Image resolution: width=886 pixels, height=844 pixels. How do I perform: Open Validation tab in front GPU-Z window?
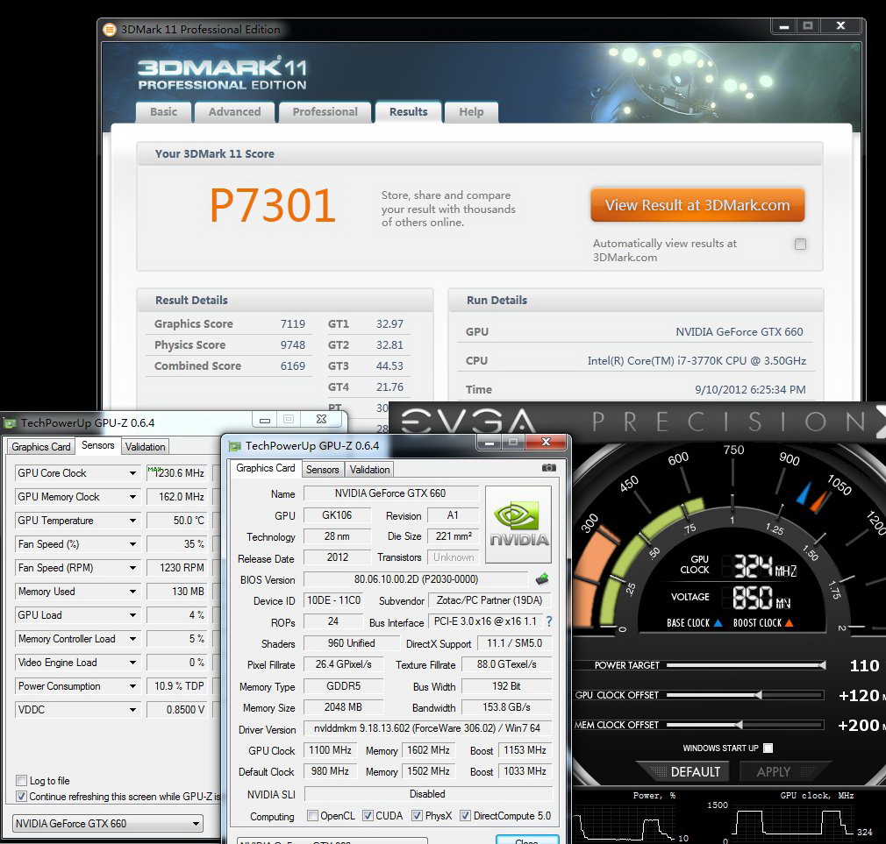pyautogui.click(x=369, y=470)
